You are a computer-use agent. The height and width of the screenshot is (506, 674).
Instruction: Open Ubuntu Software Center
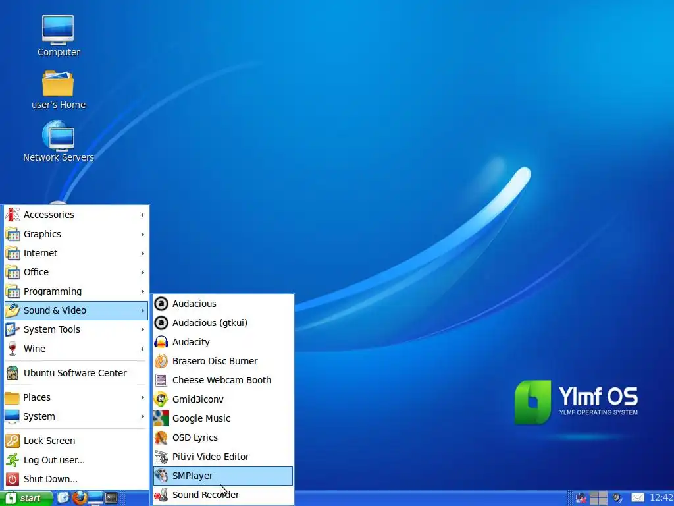(x=76, y=373)
